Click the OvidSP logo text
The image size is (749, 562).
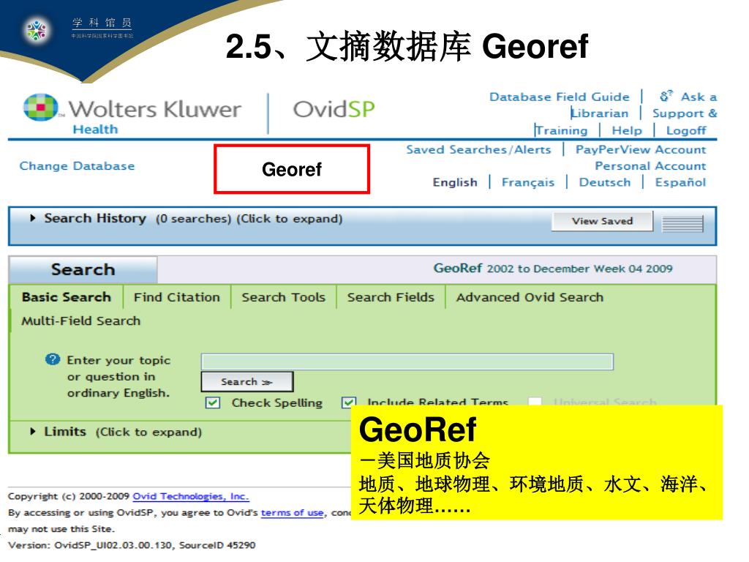point(334,110)
